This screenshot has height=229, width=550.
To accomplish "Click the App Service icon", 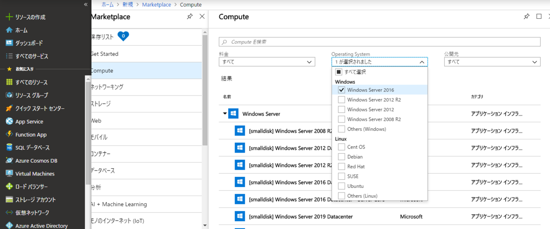I will tap(9, 122).
